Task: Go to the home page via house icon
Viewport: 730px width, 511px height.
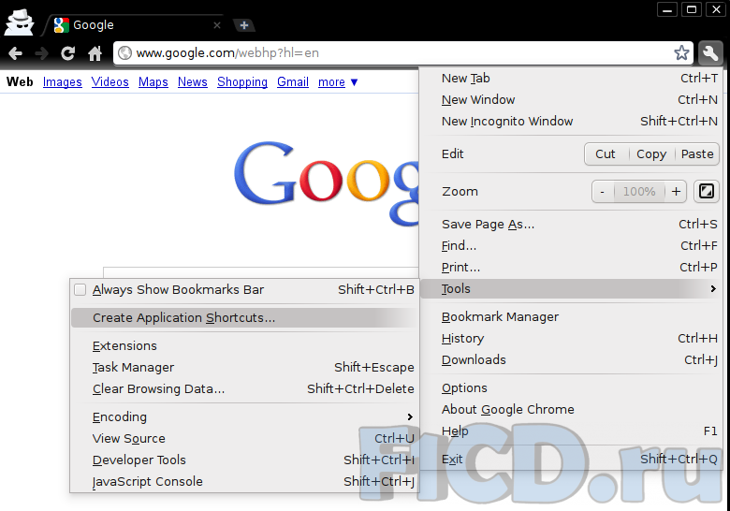Action: pos(95,53)
